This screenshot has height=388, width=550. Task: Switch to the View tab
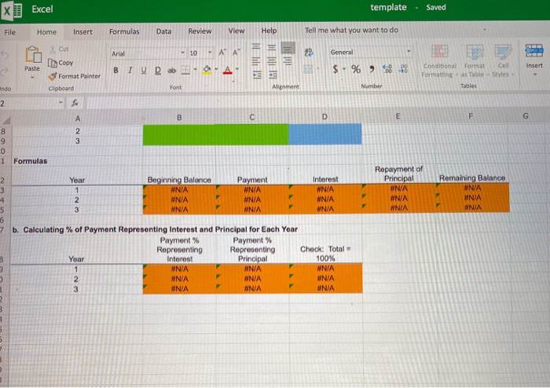point(236,31)
